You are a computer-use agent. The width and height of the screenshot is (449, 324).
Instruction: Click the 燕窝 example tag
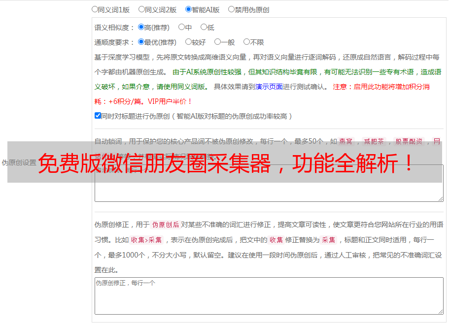[x=345, y=141]
